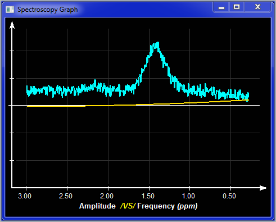Close the Spectroscopy Graph window
This screenshot has width=276, height=222.
(257, 7)
